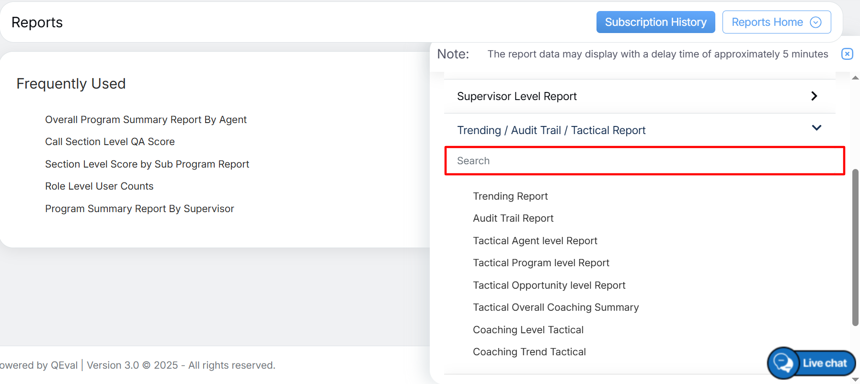Open the Live chat widget
Image resolution: width=860 pixels, height=384 pixels.
[812, 363]
